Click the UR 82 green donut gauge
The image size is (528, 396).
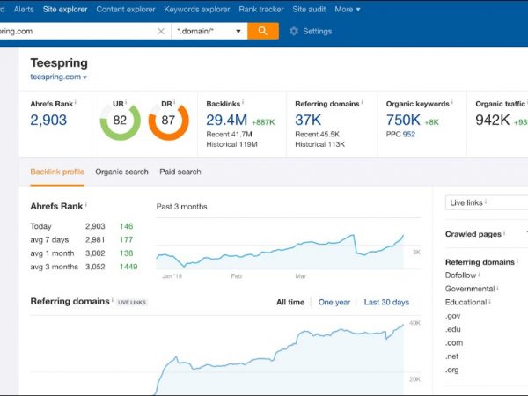(x=120, y=120)
